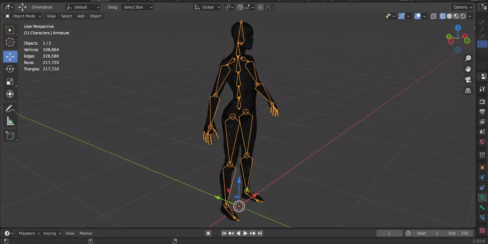Open the Global transform orientation dropdown
The height and width of the screenshot is (244, 488).
(x=208, y=7)
